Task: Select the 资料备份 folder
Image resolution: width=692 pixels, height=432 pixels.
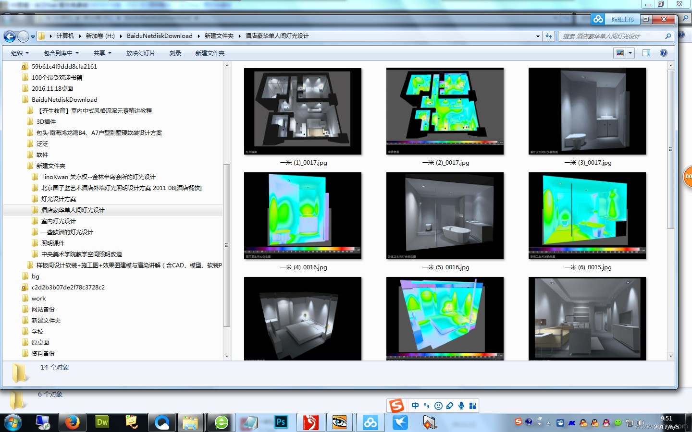Action: [x=43, y=354]
